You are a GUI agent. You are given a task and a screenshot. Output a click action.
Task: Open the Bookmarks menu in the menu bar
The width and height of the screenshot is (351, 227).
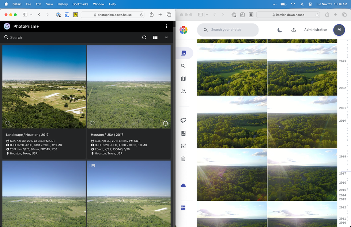(x=80, y=4)
